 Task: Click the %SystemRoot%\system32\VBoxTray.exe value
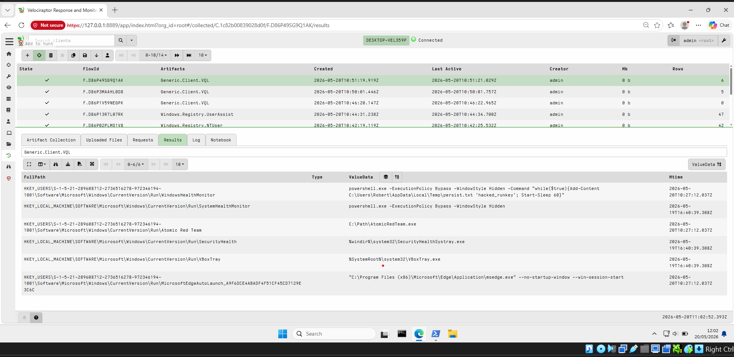point(395,259)
